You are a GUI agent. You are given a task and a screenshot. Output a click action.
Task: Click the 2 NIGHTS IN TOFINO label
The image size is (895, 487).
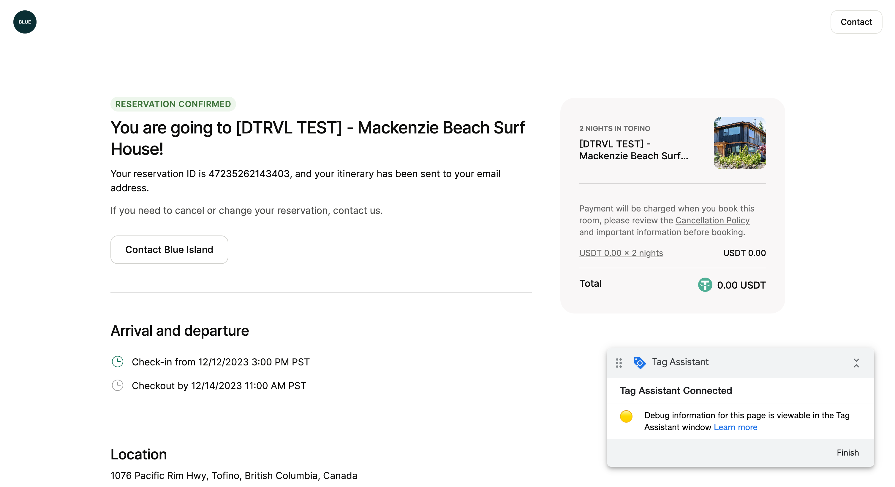click(x=615, y=128)
